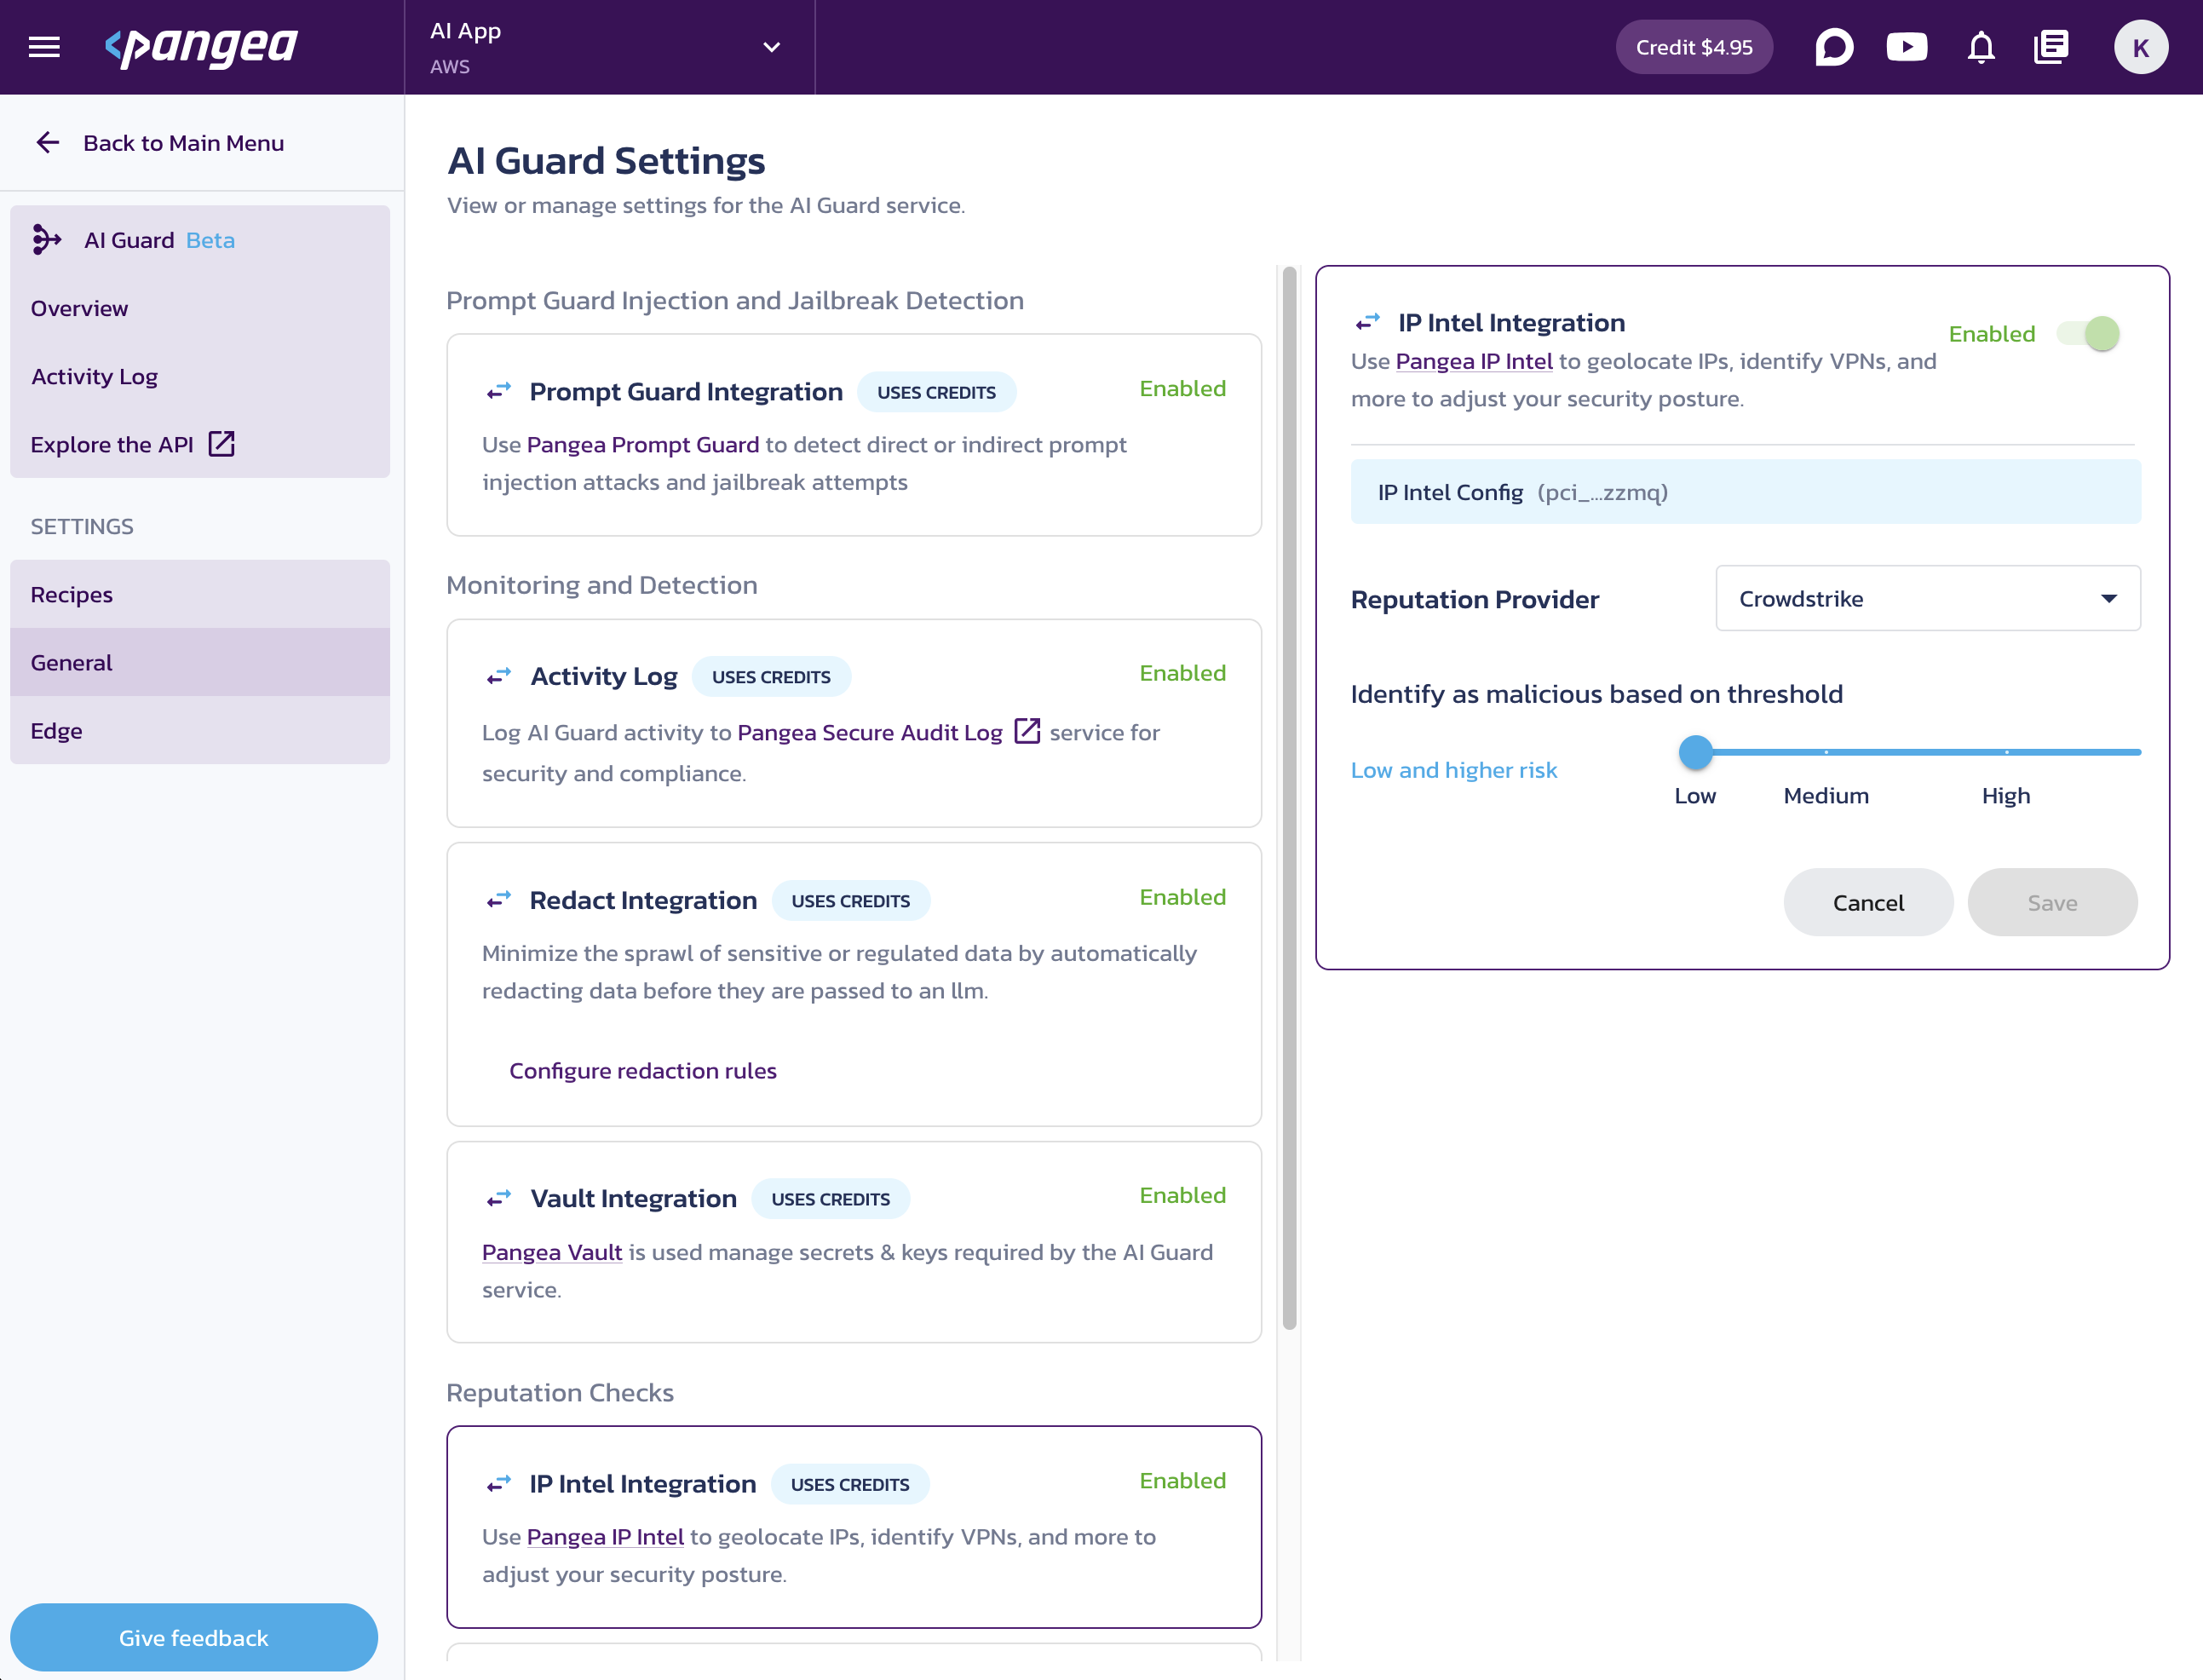Viewport: 2203px width, 1680px height.
Task: Click the IP Intel Integration card arrows icon
Action: [x=499, y=1483]
